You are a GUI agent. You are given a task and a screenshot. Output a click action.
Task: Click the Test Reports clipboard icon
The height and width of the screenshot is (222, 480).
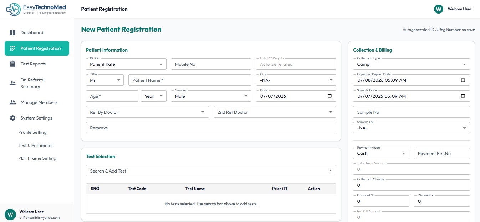[x=13, y=64]
